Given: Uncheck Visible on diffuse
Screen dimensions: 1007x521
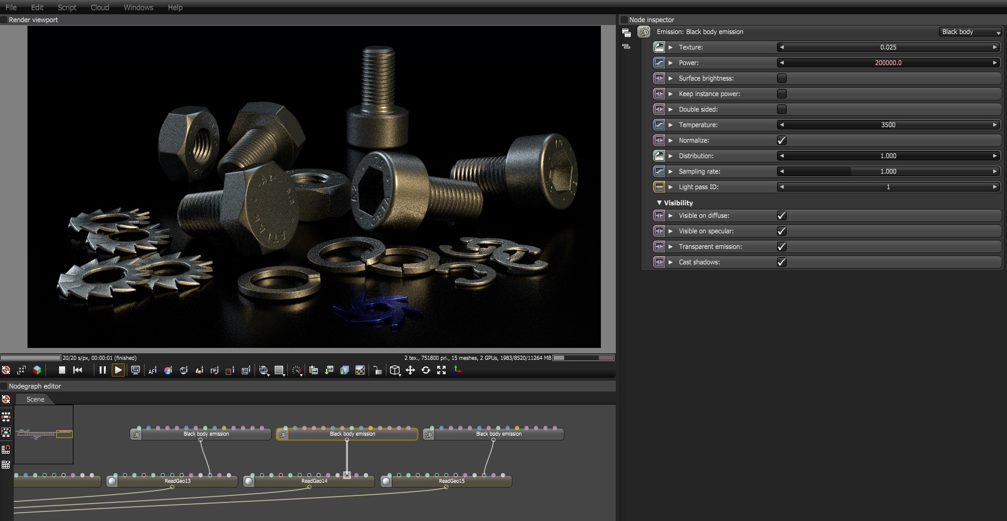Looking at the screenshot, I should [781, 215].
